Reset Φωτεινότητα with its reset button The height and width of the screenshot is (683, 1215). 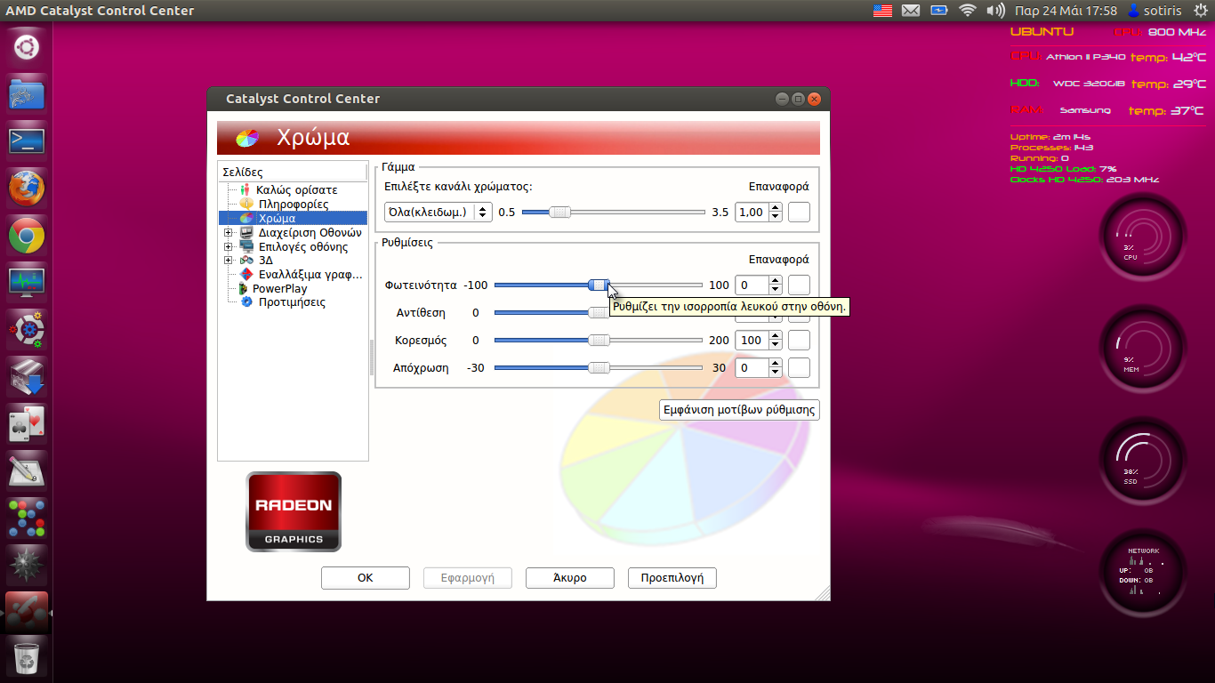799,285
